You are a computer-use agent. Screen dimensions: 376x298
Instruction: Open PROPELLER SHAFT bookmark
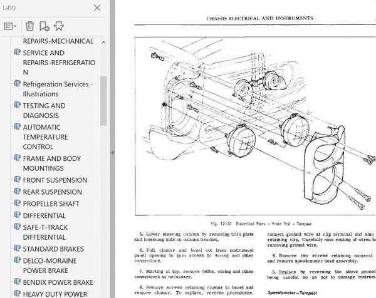point(51,203)
